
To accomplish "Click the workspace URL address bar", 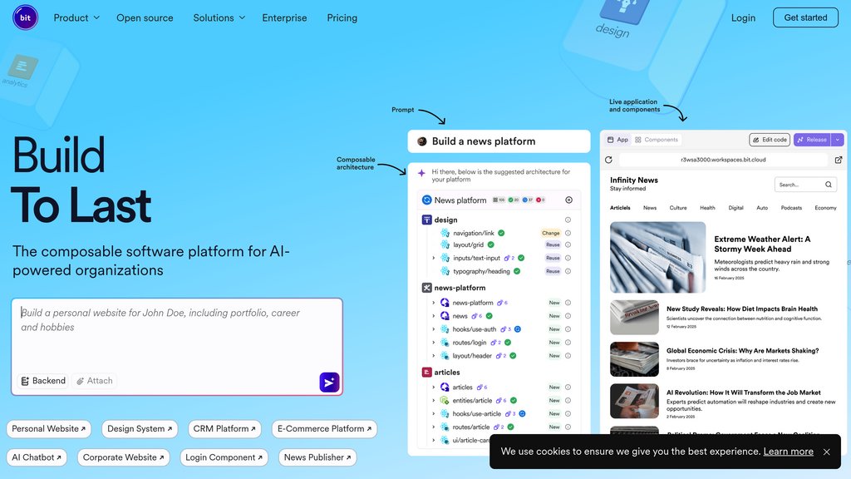I will click(723, 160).
